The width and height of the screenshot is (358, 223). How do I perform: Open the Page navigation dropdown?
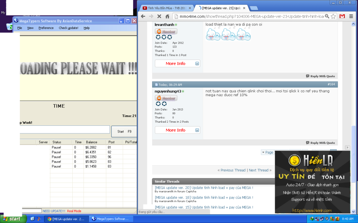267,152
